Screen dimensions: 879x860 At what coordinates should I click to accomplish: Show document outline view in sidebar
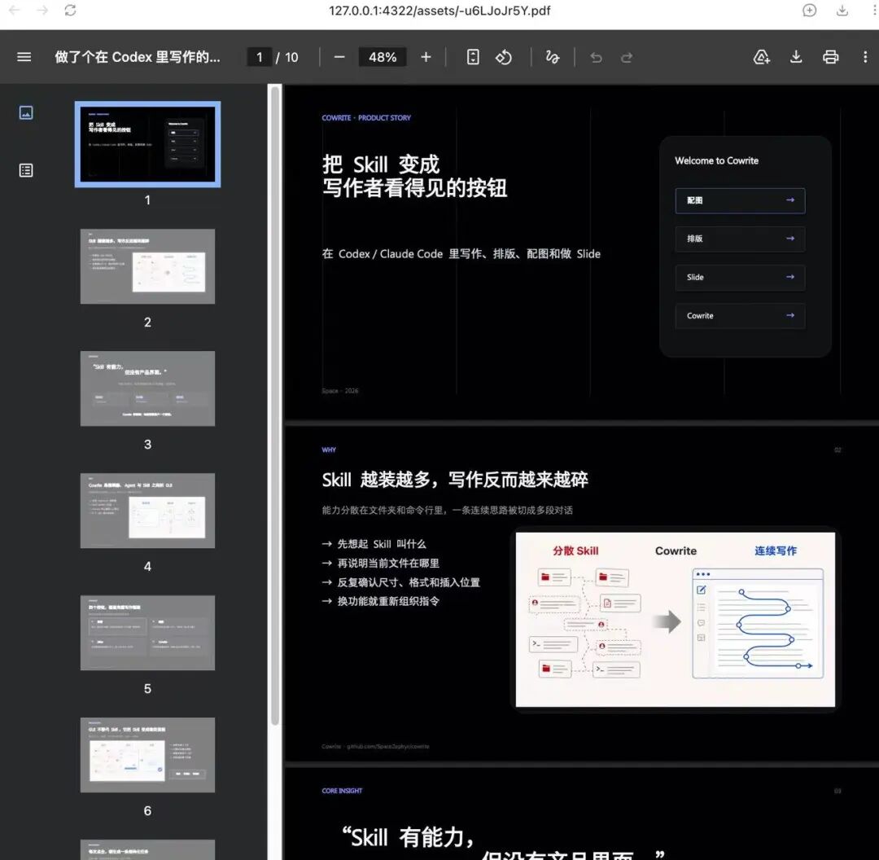(x=26, y=170)
